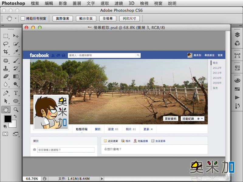This screenshot has width=243, height=182.
Task: Select the Zoom tool
Action: click(x=16, y=110)
